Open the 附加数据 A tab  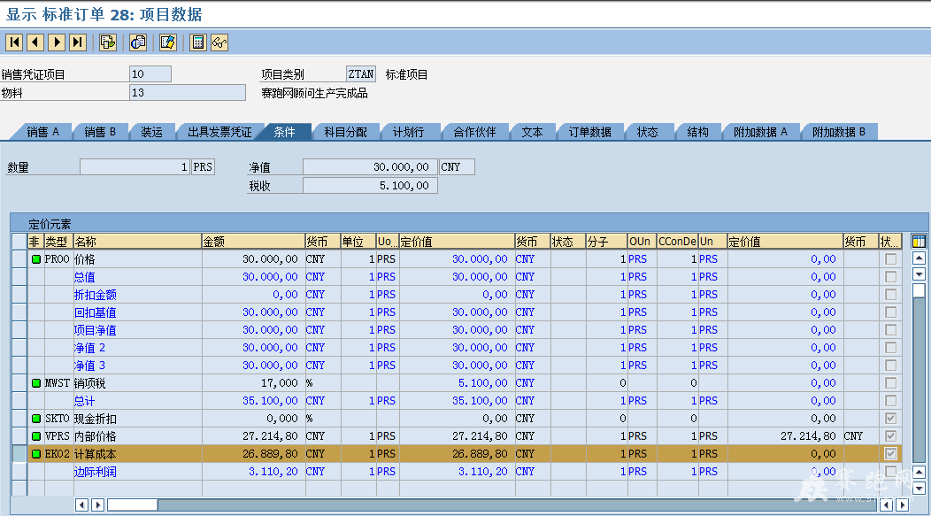pos(760,132)
